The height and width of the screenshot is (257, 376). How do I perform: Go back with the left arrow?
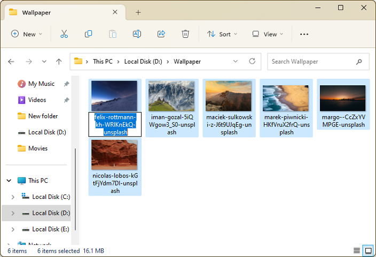click(11, 62)
